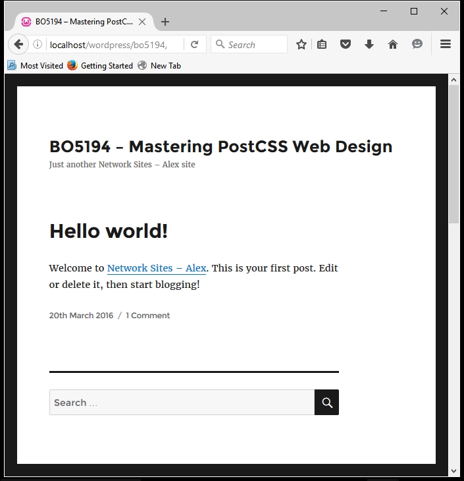The height and width of the screenshot is (481, 464).
Task: Click the vertical scrollbar thumb
Action: 454,154
